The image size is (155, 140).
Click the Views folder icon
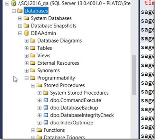(x=33, y=55)
